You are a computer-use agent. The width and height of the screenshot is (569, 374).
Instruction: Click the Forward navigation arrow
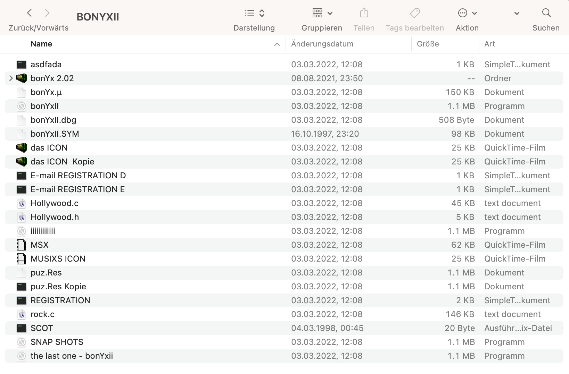pos(47,13)
